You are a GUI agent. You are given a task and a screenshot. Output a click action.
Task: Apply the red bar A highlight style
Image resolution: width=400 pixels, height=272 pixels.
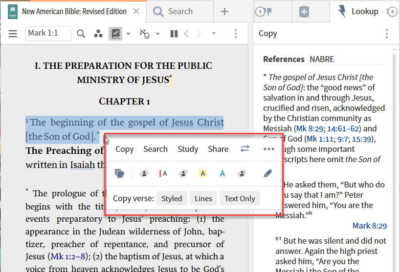click(163, 174)
